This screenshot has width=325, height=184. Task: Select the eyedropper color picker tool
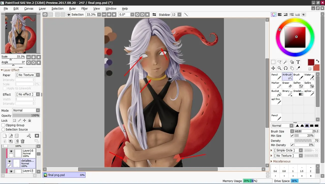(x=298, y=68)
